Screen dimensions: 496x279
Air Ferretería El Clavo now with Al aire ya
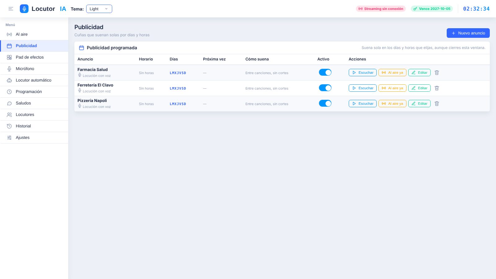(392, 88)
